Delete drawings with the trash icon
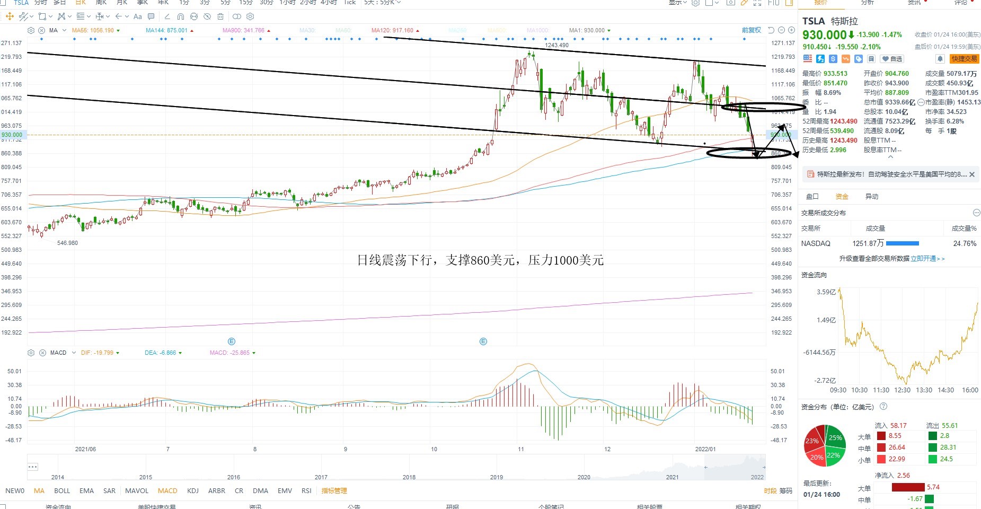The width and height of the screenshot is (981, 509). (x=220, y=16)
